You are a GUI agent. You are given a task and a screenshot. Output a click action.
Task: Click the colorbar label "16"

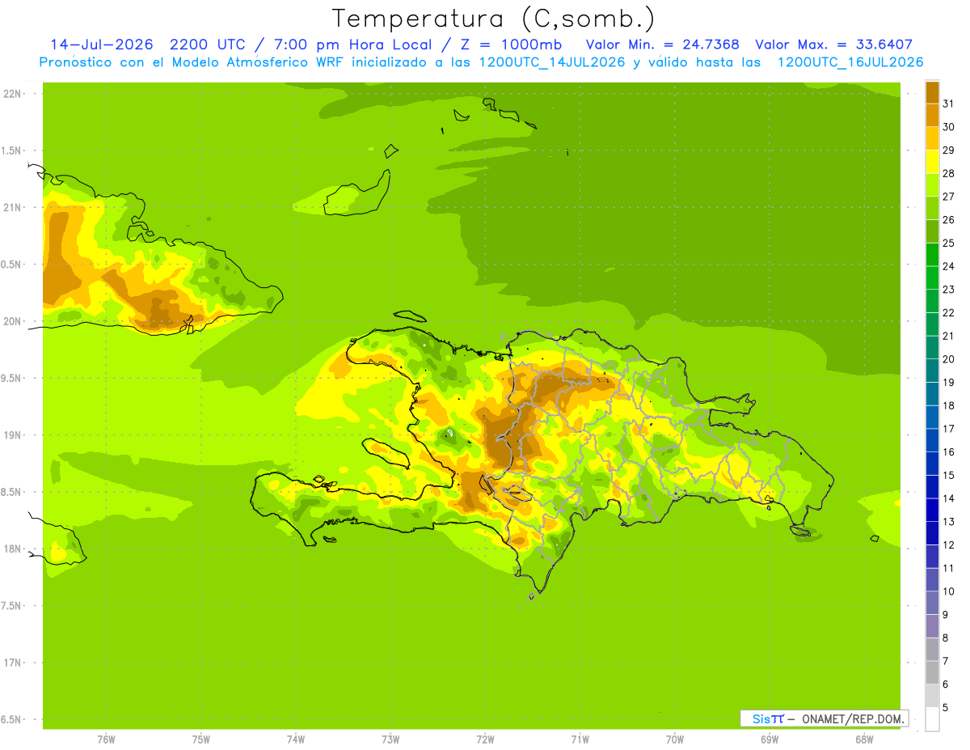point(949,451)
